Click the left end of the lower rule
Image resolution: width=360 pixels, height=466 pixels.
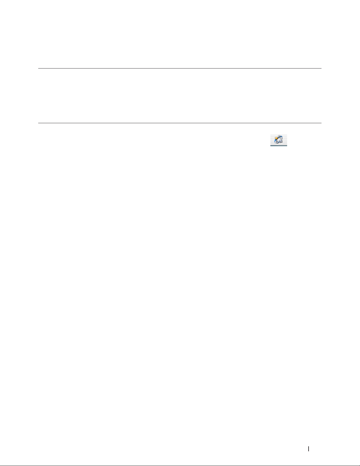coord(40,123)
